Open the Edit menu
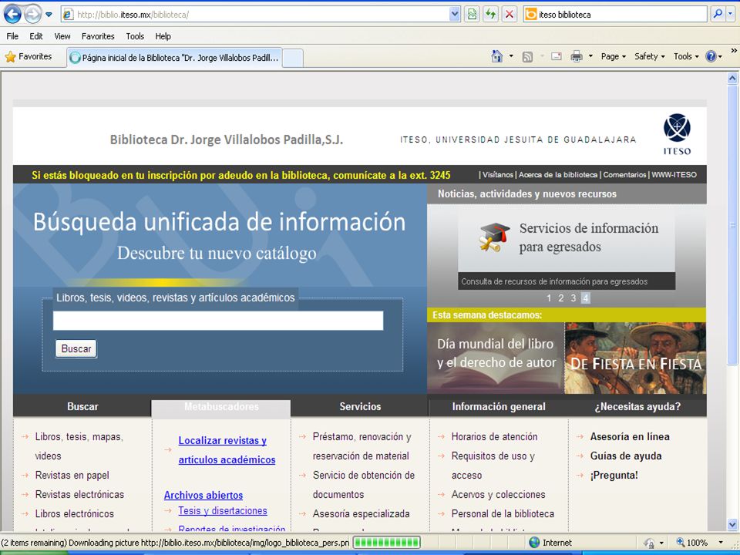The image size is (740, 555). [36, 36]
